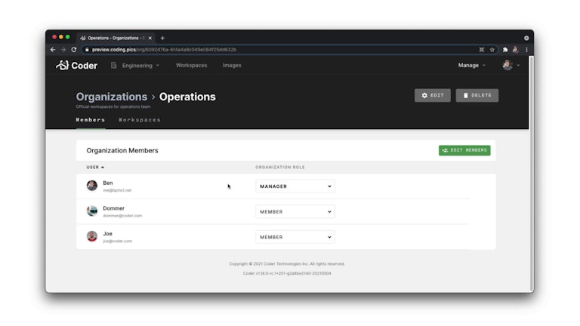The image size is (580, 326).
Task: Click Ben's avatar picture
Action: click(92, 186)
